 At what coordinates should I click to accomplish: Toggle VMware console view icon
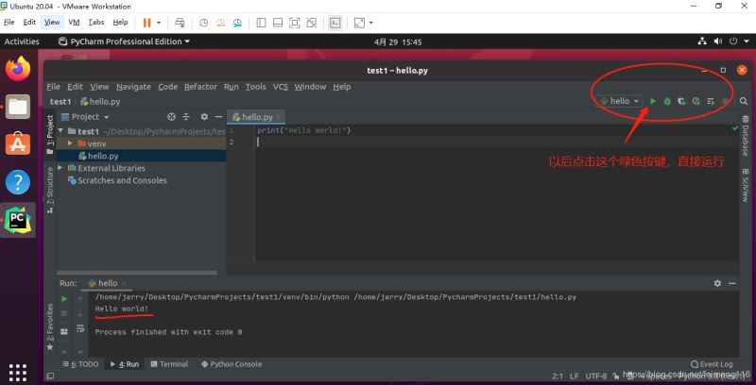pyautogui.click(x=335, y=23)
